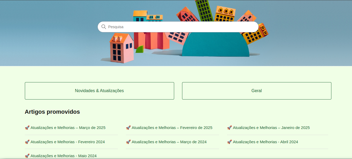
Task: Open Atualizações e Melhorias – Março de 2025
Action: [x=65, y=128]
